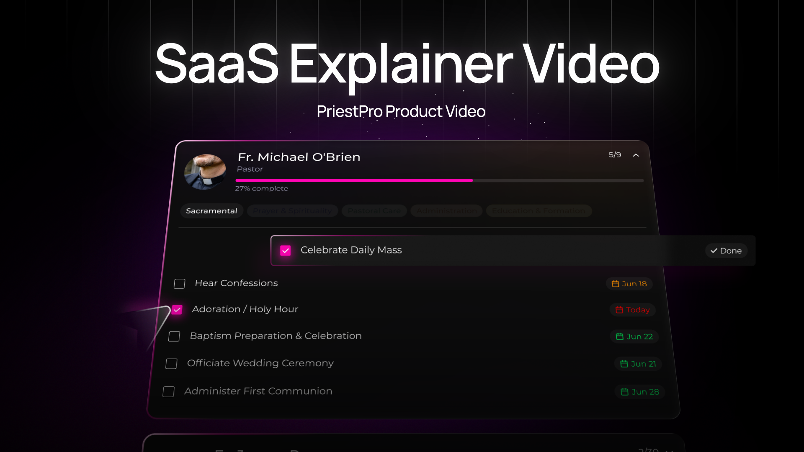This screenshot has height=452, width=804.
Task: Click PriestPro Product Video subtitle
Action: point(401,111)
